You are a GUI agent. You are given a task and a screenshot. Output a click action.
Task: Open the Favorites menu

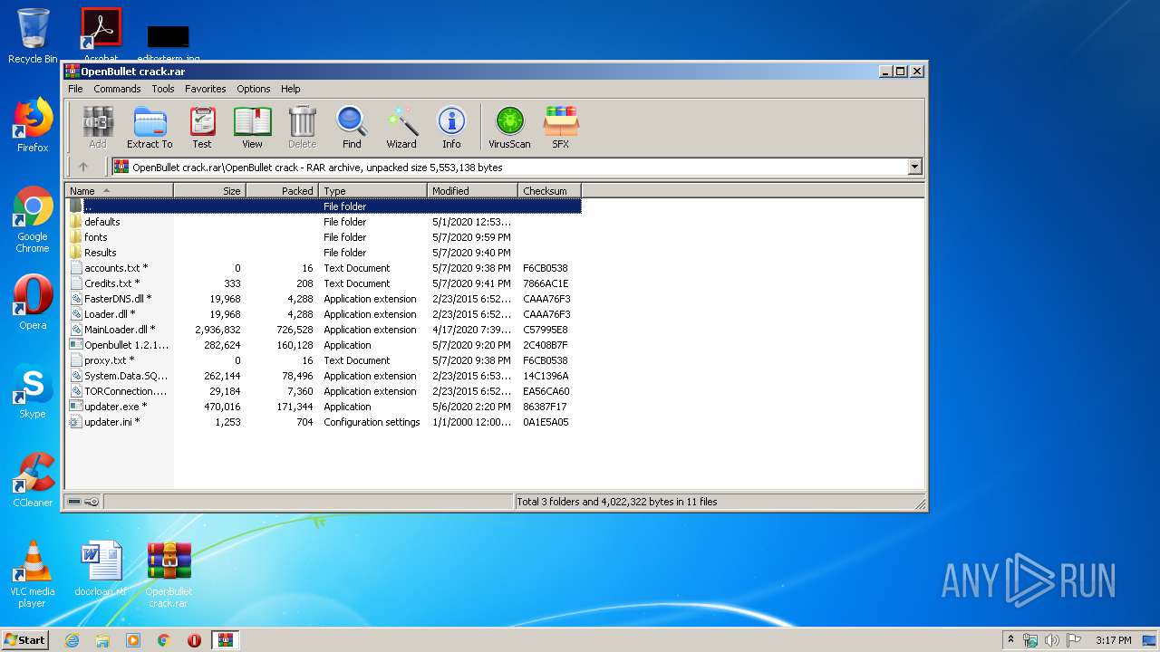[x=206, y=89]
